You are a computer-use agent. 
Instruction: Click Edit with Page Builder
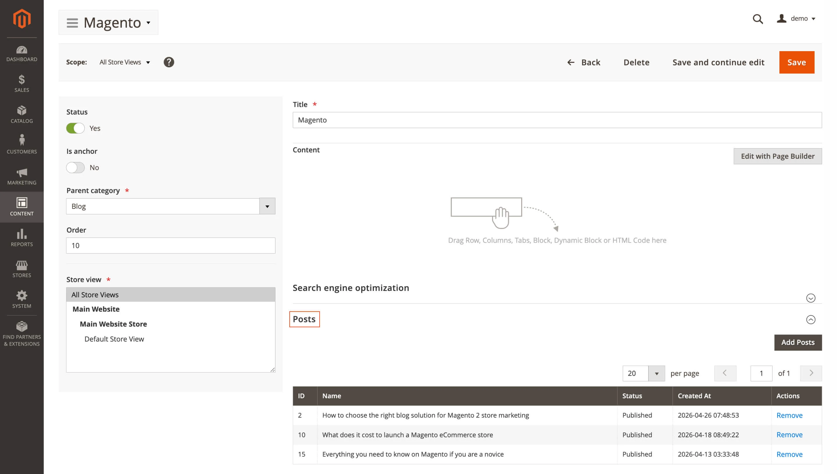click(x=777, y=156)
